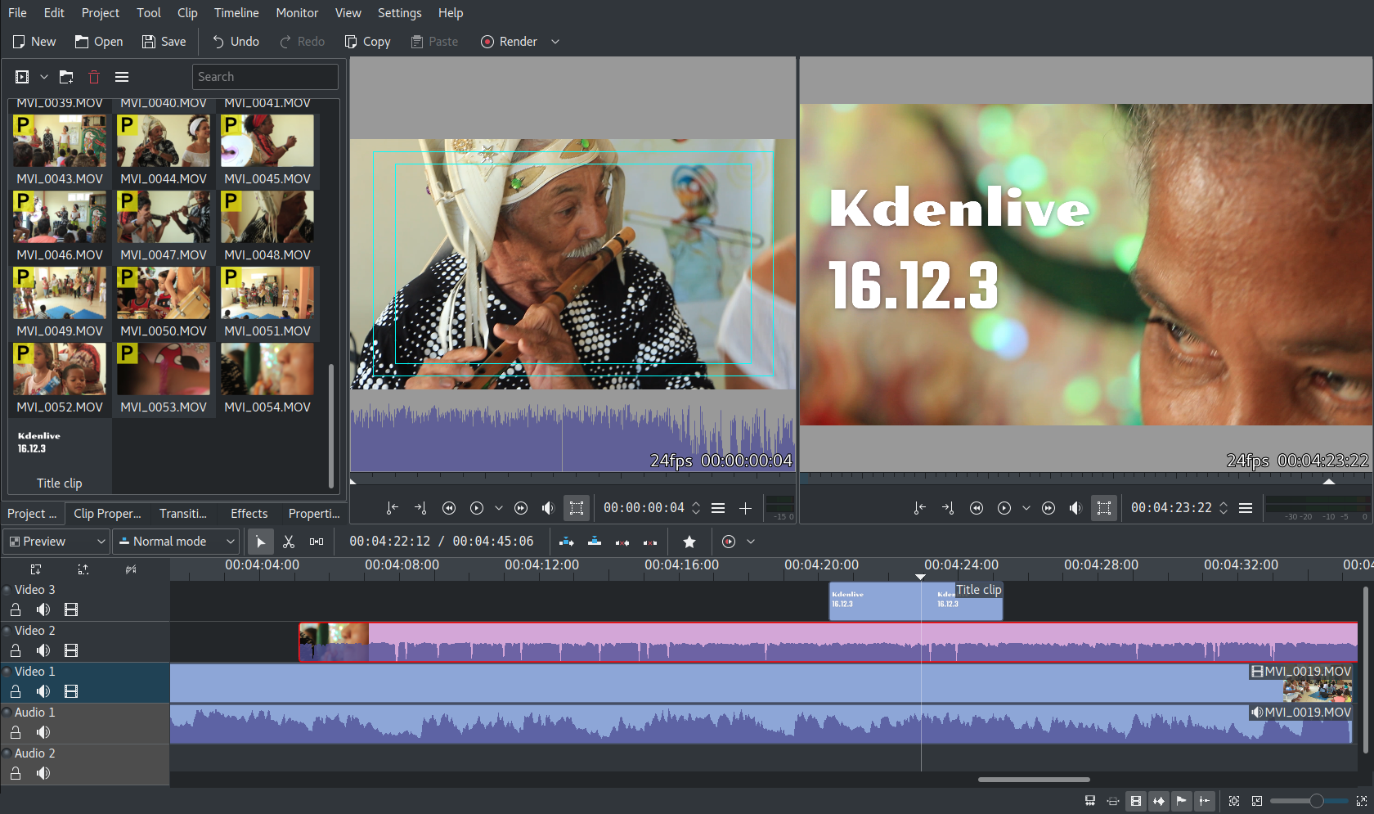The height and width of the screenshot is (814, 1374).
Task: Activate the Selection tool in the timeline toolbar
Action: click(260, 542)
